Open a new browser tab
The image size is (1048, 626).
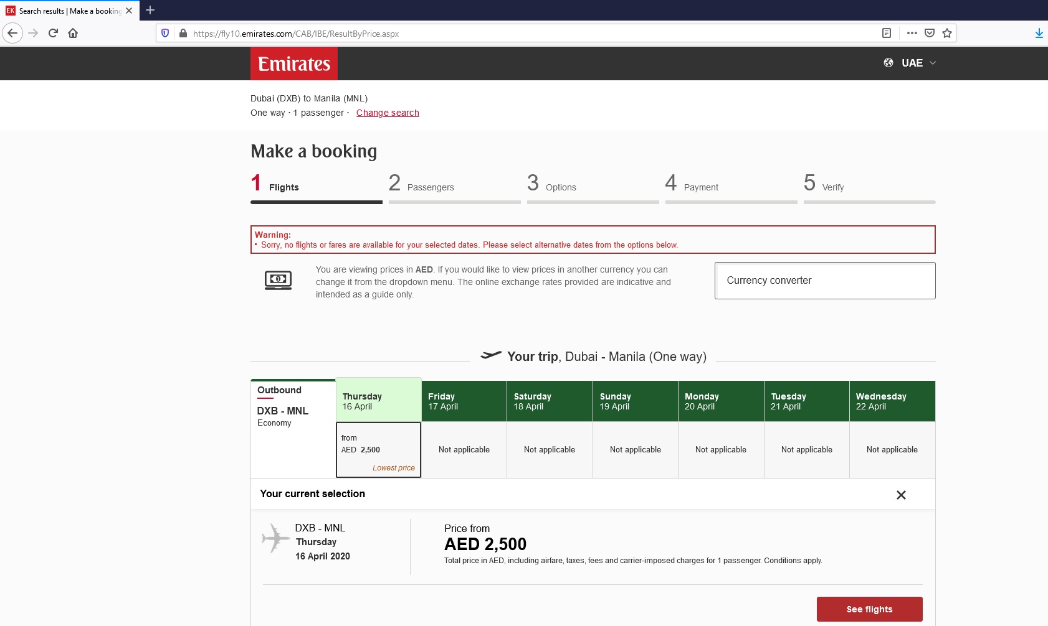click(150, 11)
